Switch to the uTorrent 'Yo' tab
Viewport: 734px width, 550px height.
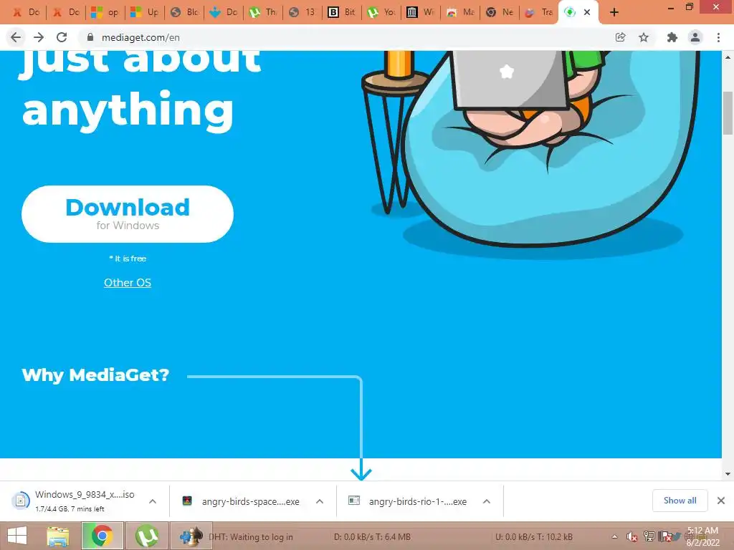point(380,13)
